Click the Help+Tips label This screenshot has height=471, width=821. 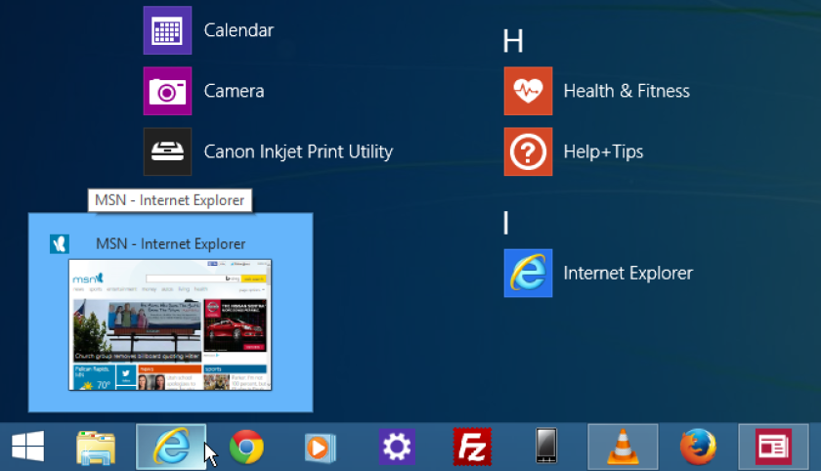(x=603, y=151)
